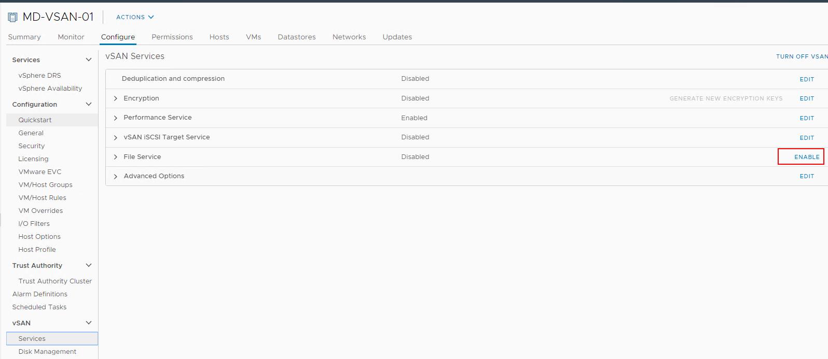Viewport: 828px width, 359px height.
Task: Open the Updates tab
Action: (397, 37)
